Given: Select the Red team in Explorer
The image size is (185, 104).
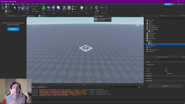Looking at the screenshot, I should (x=151, y=42).
